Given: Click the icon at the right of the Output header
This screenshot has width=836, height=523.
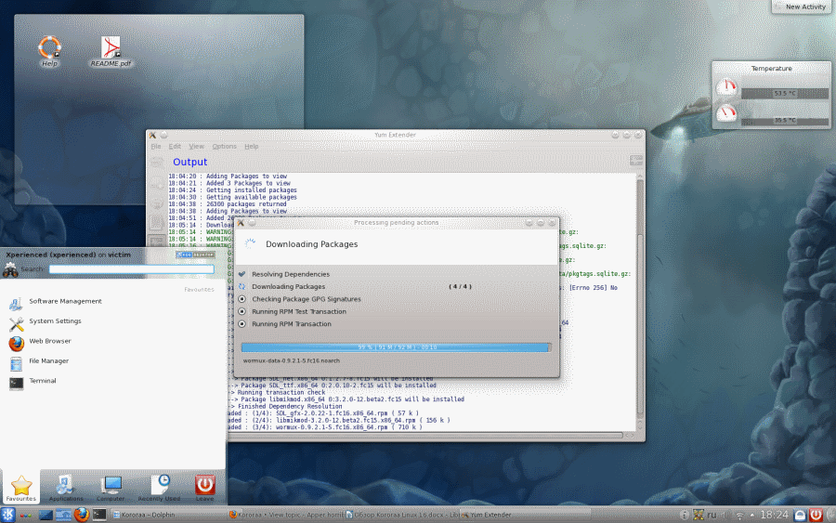Looking at the screenshot, I should point(635,161).
